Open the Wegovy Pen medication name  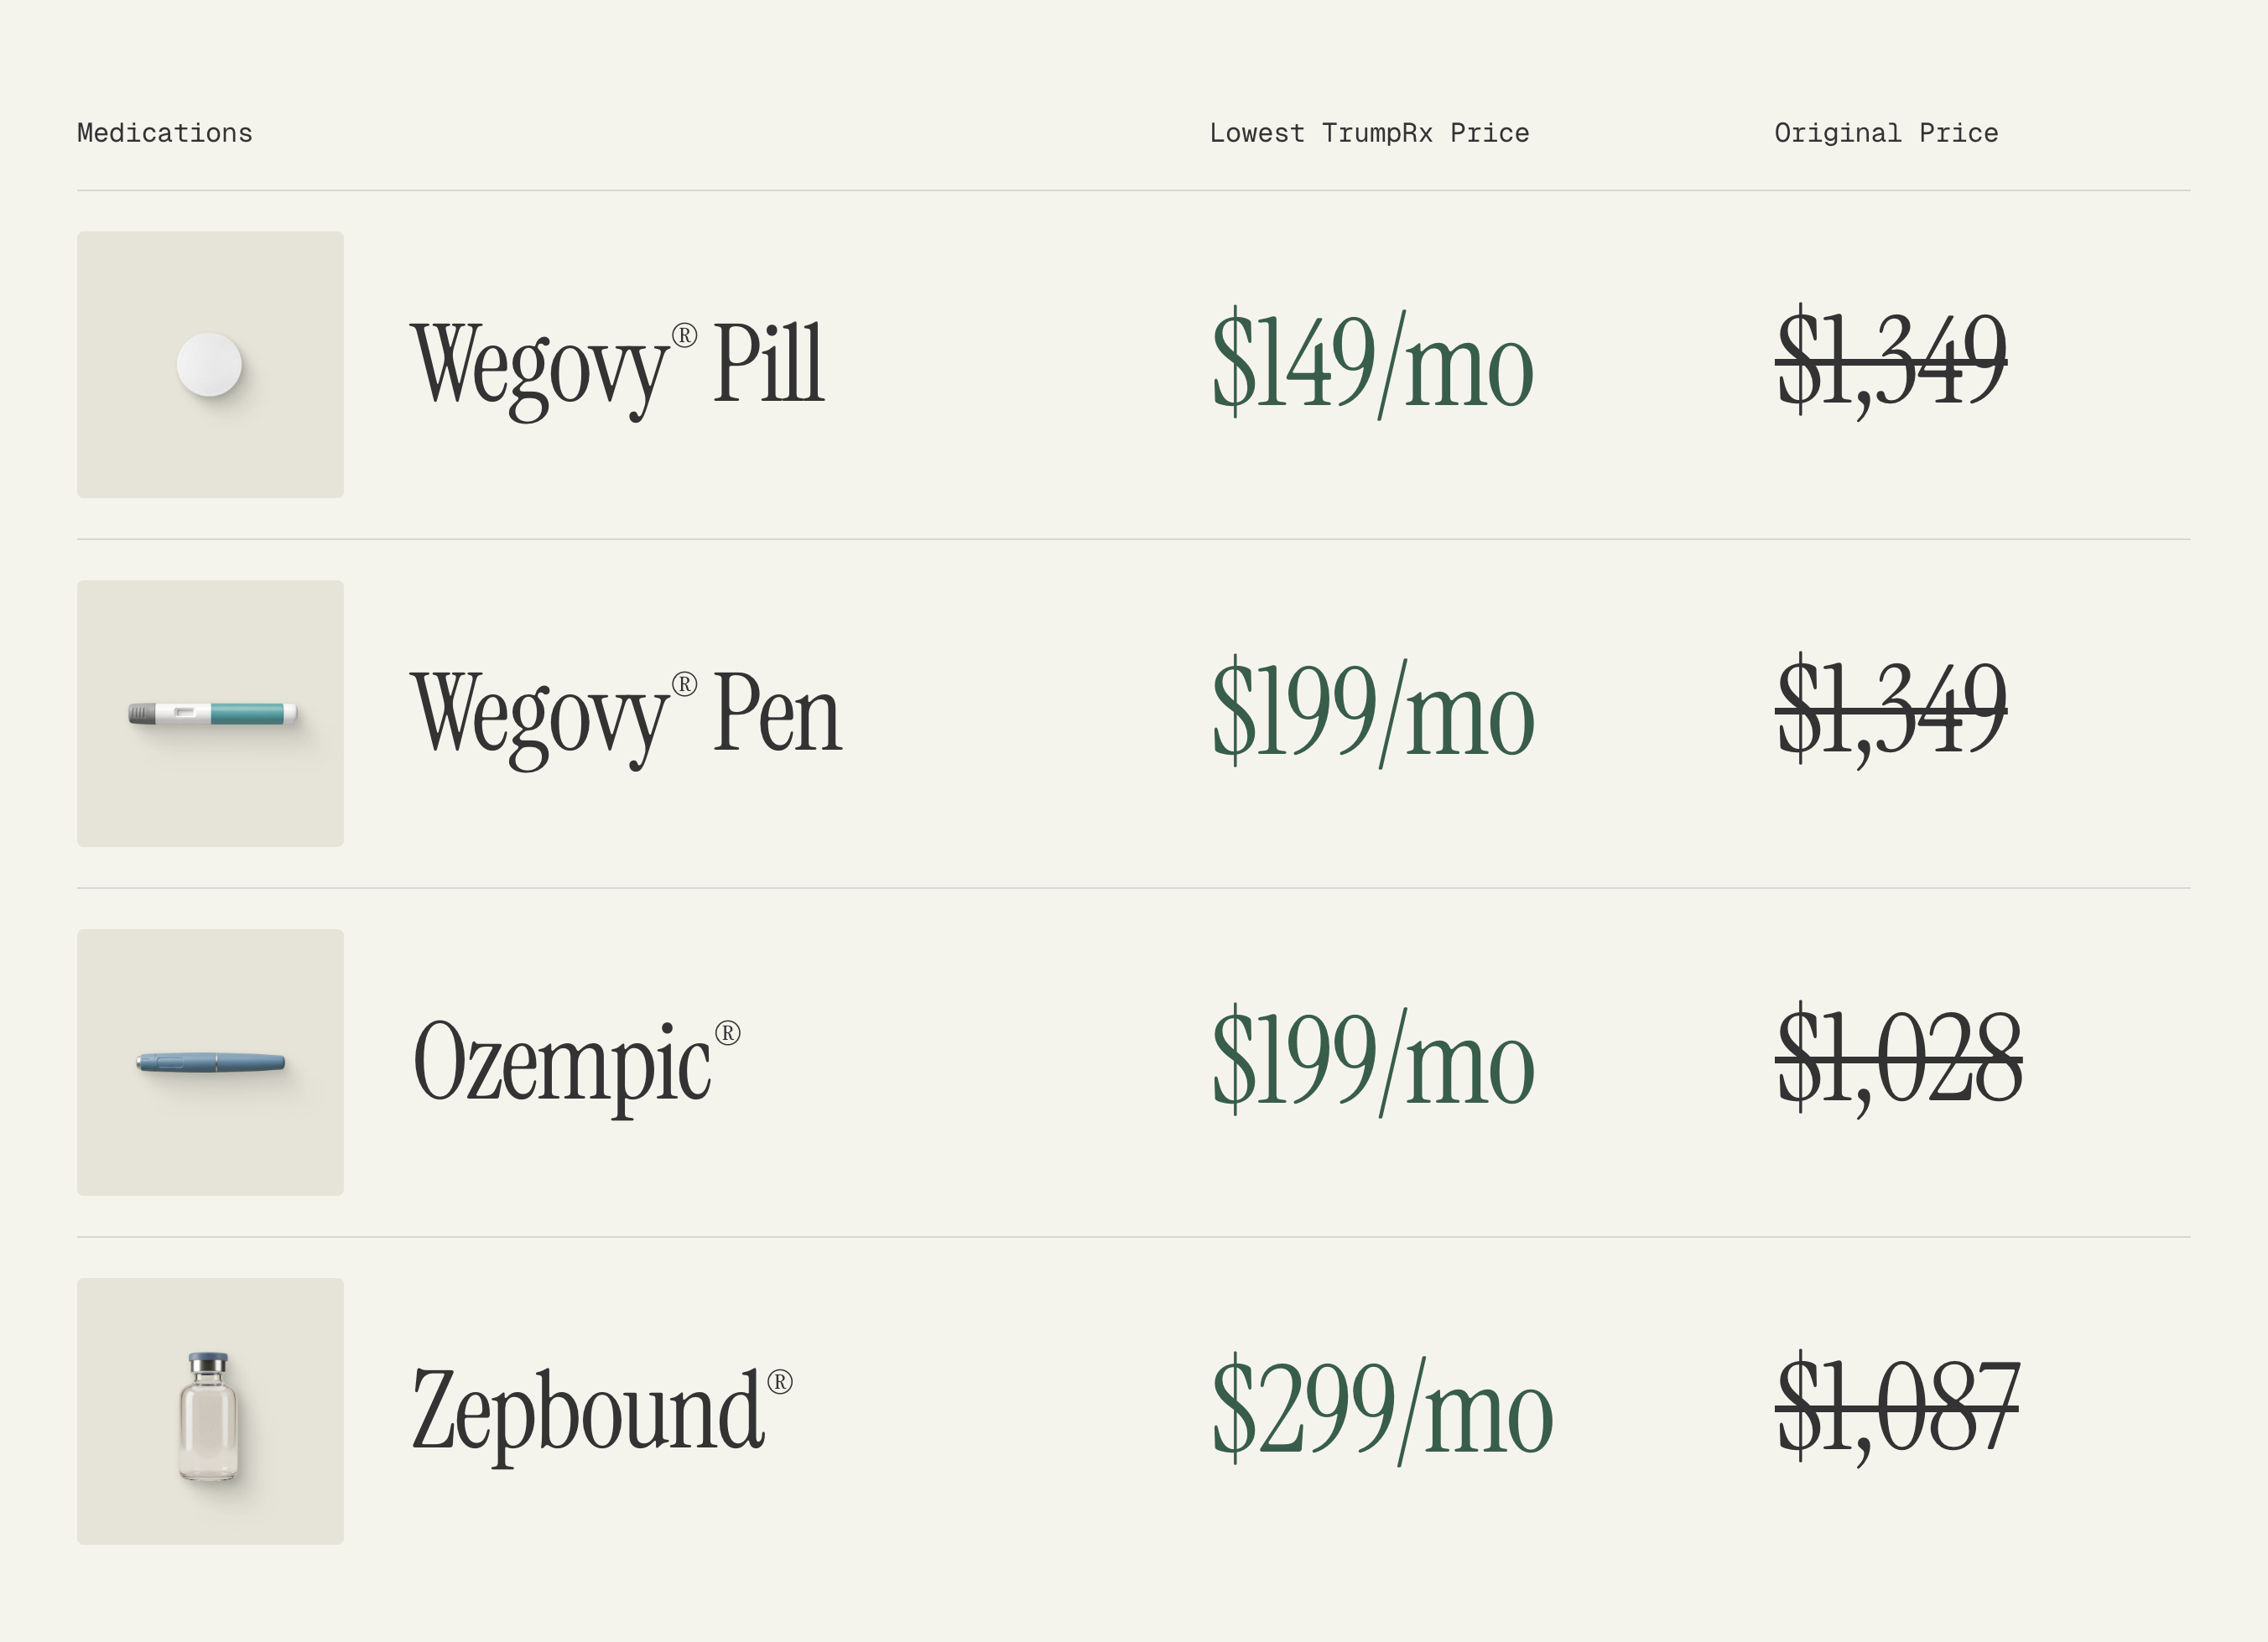pyautogui.click(x=626, y=714)
